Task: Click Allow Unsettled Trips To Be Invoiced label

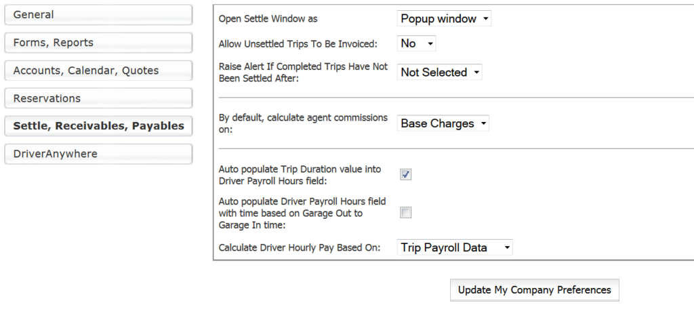Action: (x=298, y=44)
